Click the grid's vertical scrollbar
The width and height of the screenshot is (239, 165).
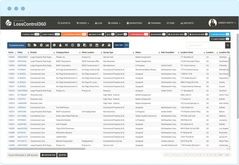(x=230, y=67)
